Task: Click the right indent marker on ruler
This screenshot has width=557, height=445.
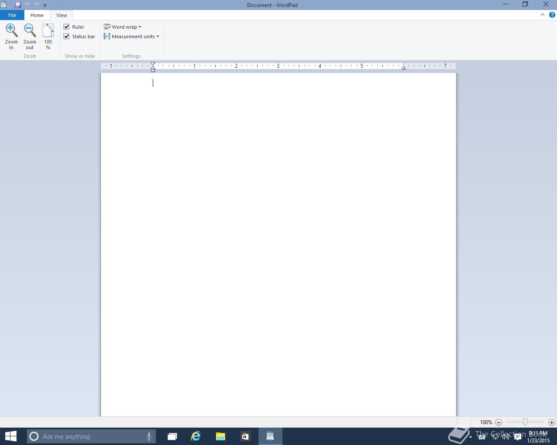Action: [x=403, y=67]
